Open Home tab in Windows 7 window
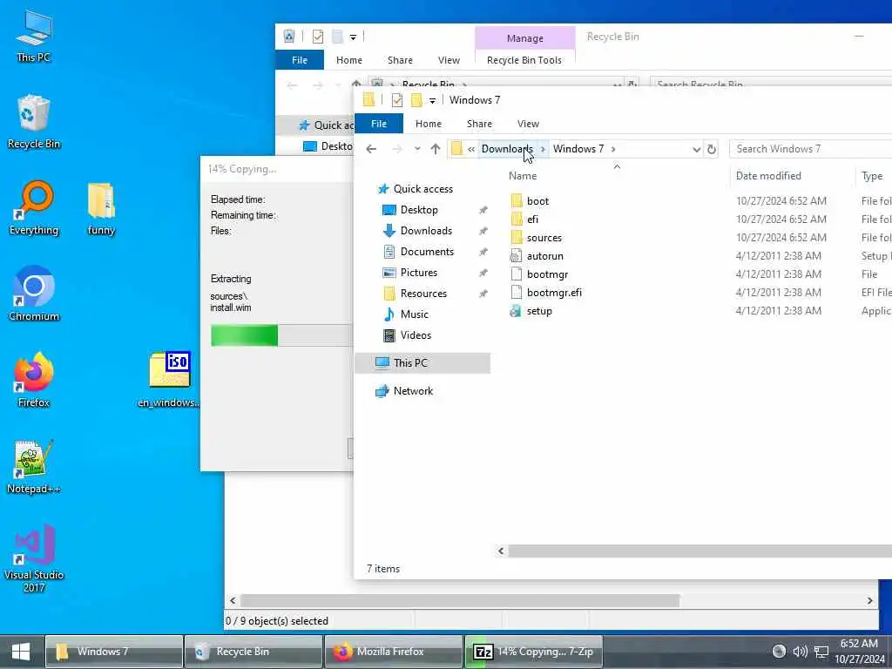 (429, 124)
